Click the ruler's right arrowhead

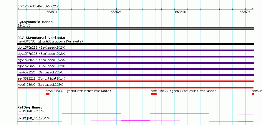(253, 9)
